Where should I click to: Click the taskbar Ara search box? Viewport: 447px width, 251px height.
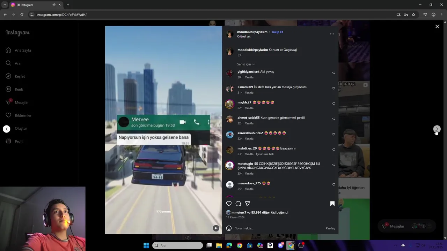[x=177, y=245]
